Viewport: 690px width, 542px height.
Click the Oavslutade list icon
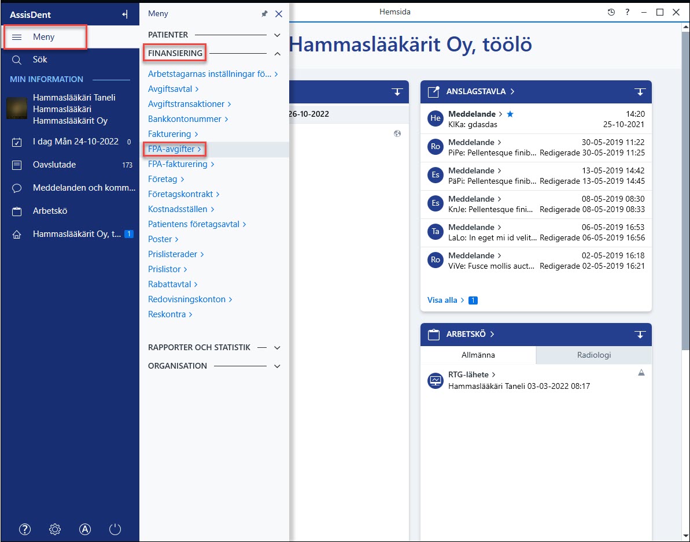pyautogui.click(x=17, y=165)
